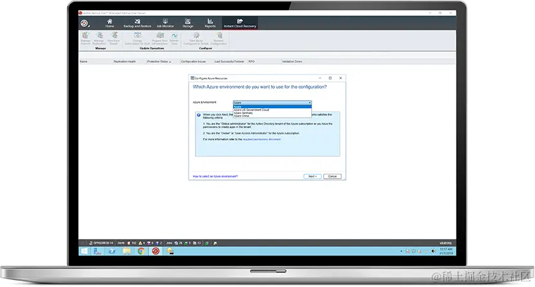Open Server Manager from the taskbar
535x287 pixels.
(x=98, y=251)
